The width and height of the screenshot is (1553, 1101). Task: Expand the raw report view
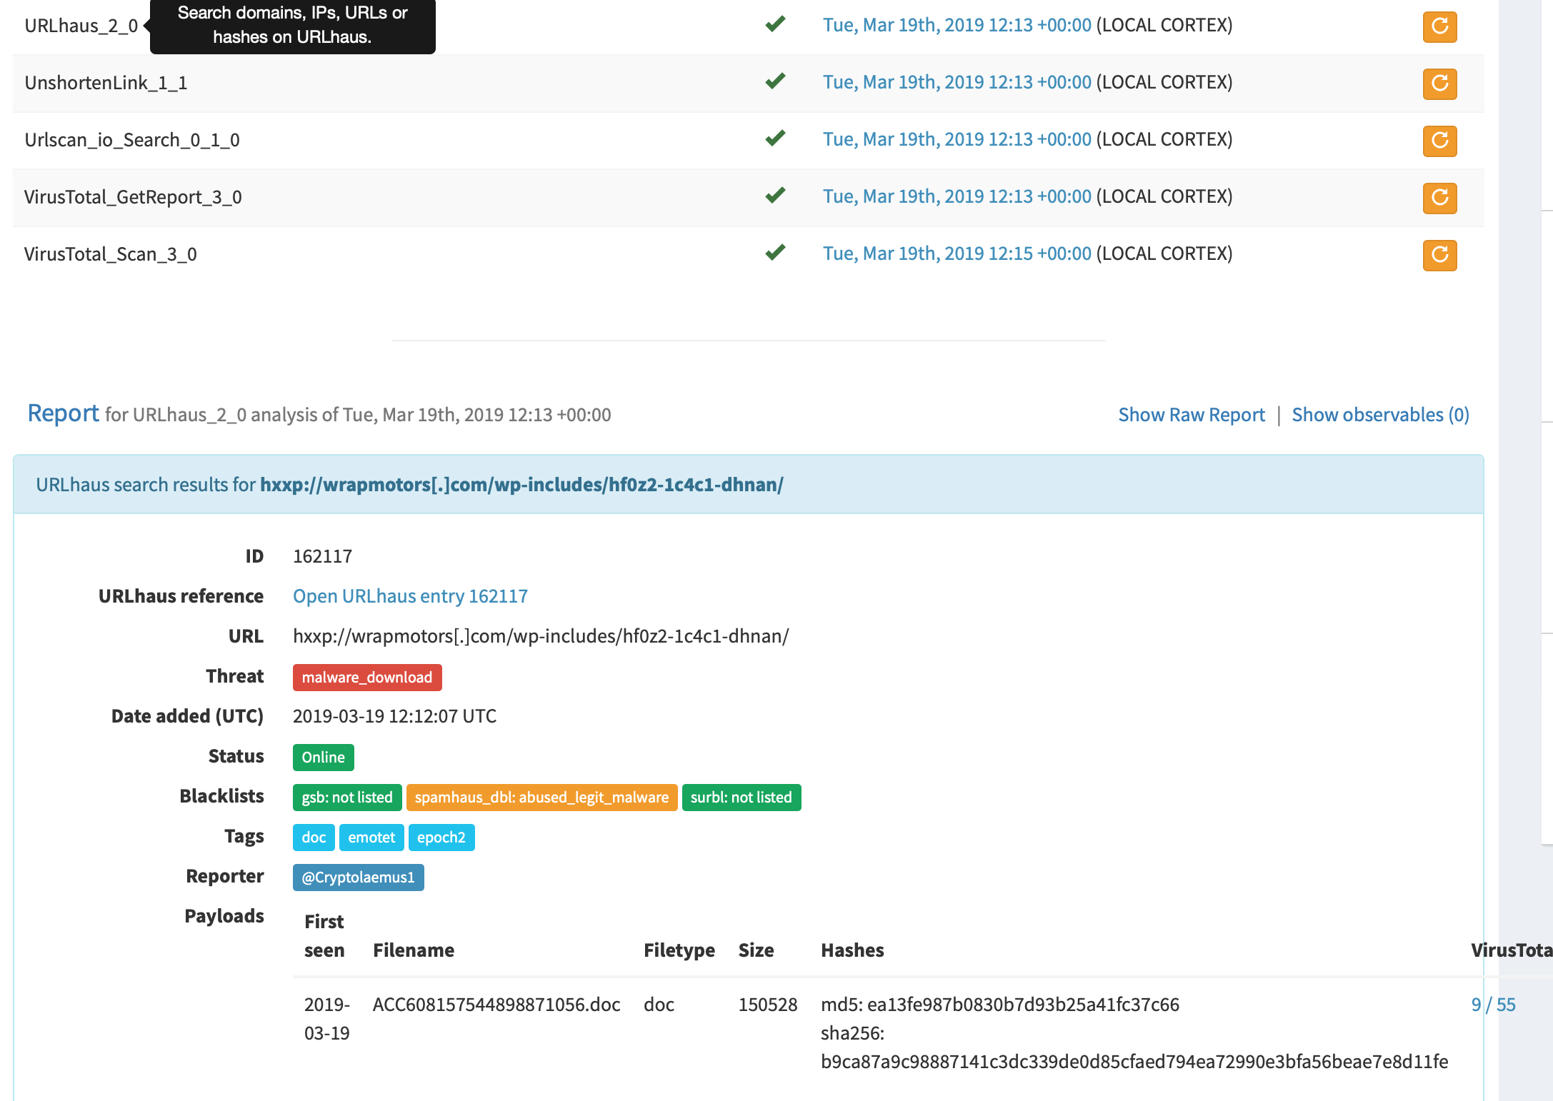click(1191, 414)
